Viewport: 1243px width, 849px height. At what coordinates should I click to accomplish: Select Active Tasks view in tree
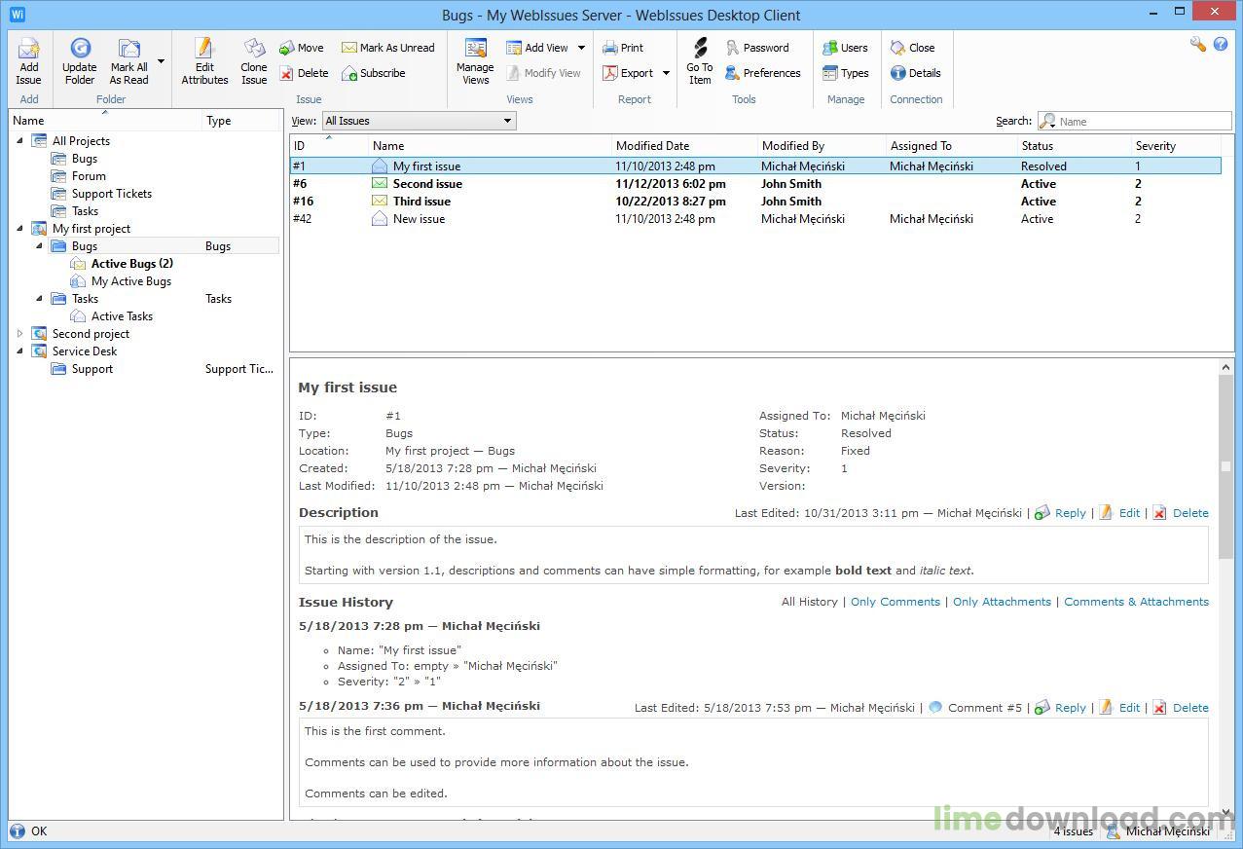(122, 316)
